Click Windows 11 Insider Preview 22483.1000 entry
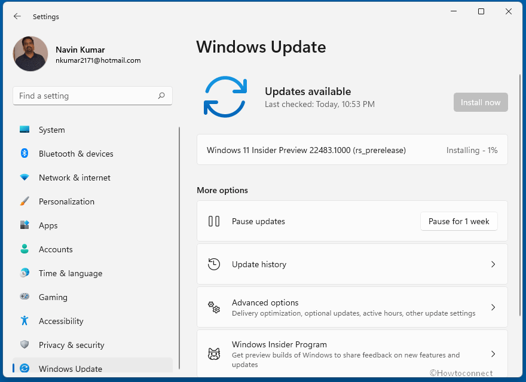 [x=352, y=149]
